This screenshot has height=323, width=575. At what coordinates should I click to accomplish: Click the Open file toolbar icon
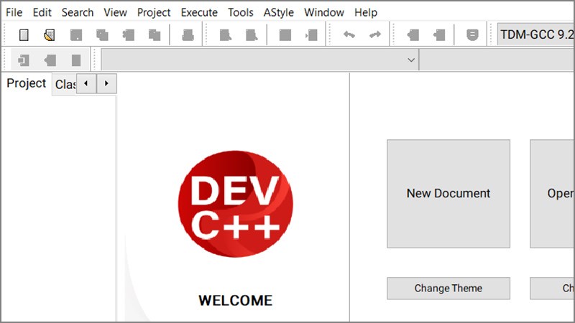50,34
